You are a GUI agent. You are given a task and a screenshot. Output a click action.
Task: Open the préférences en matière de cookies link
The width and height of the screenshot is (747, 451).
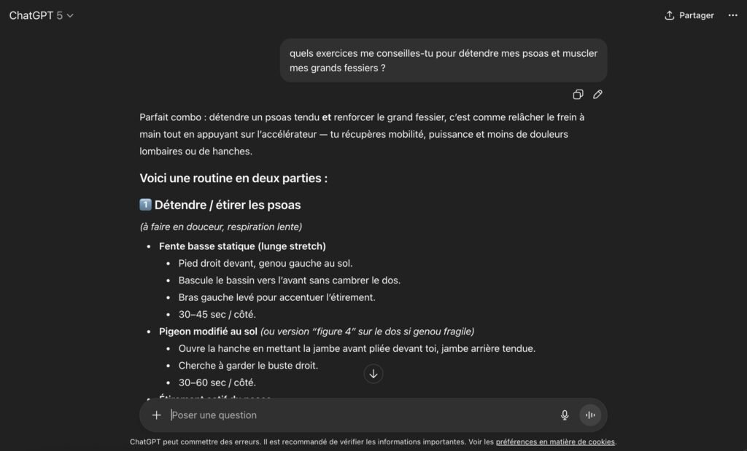click(555, 442)
